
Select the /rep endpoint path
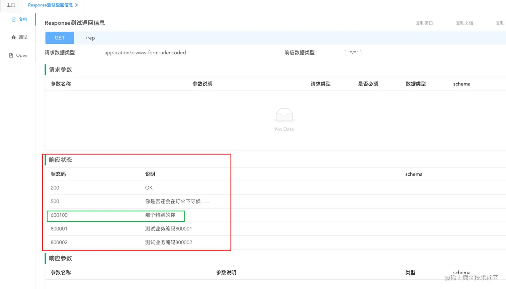pos(90,38)
